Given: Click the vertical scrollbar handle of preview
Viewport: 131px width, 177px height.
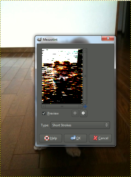Looking at the screenshot, I should 85,76.
